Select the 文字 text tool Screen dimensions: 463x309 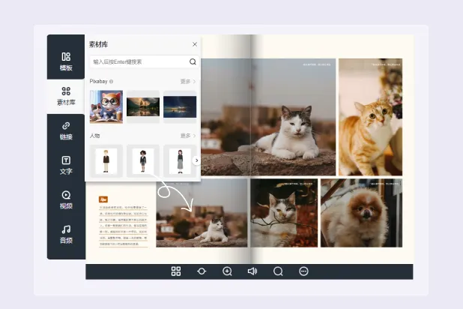(66, 165)
